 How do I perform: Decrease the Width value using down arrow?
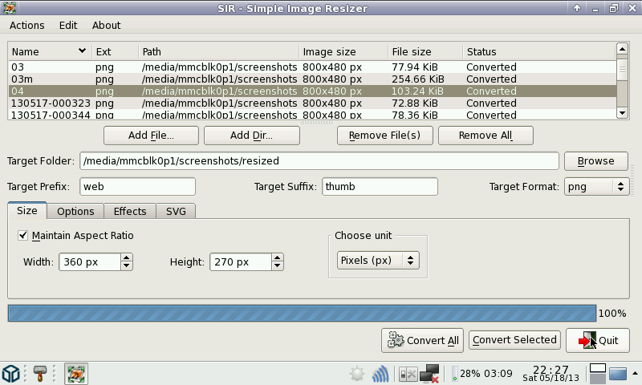pyautogui.click(x=127, y=266)
